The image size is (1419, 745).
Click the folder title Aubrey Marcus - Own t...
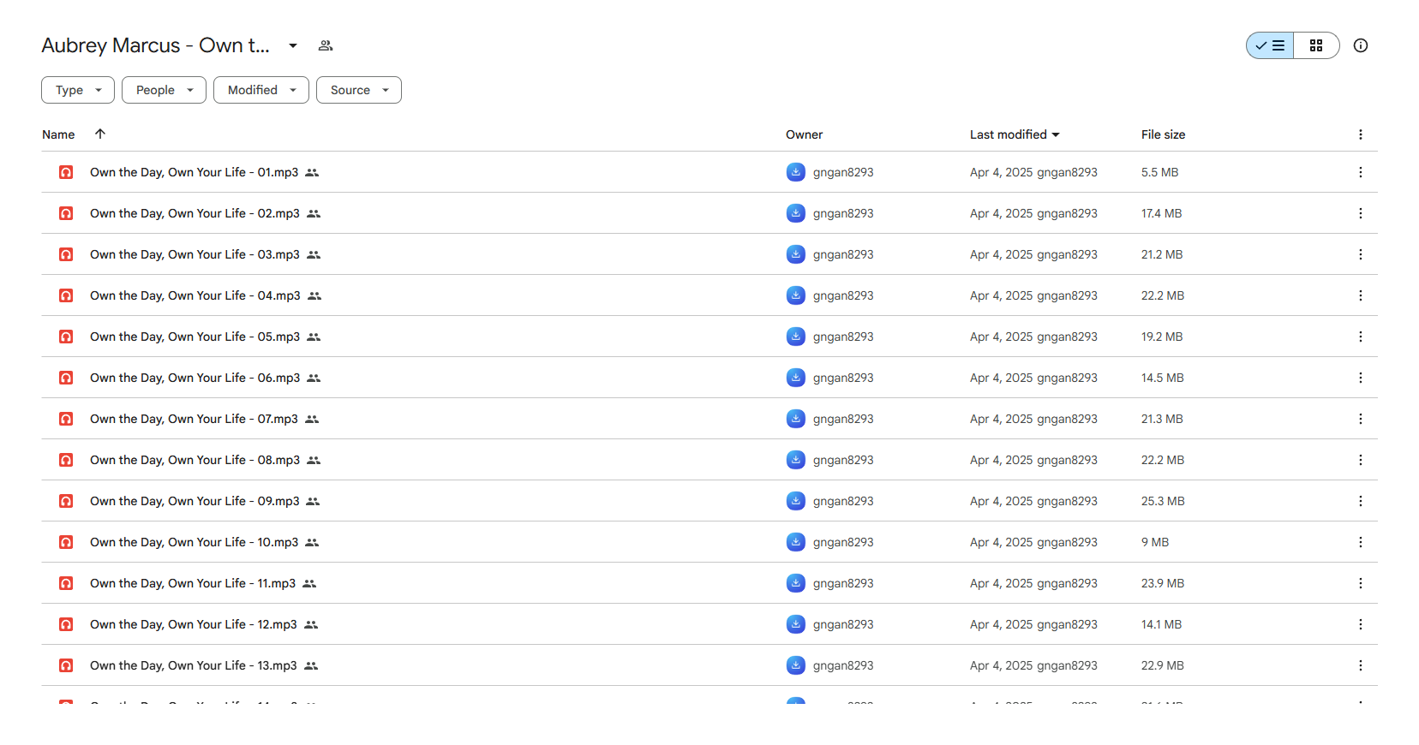(155, 45)
